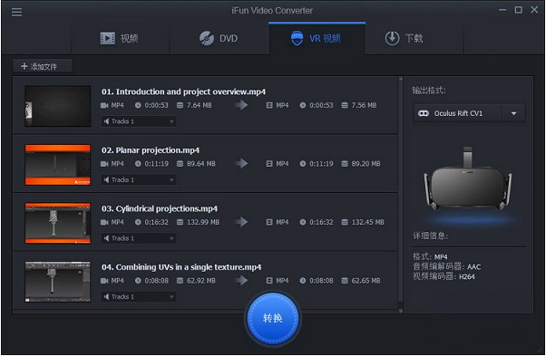546x356 pixels.
Task: Select thumbnail of 02. Planar projection
Action: 58,165
